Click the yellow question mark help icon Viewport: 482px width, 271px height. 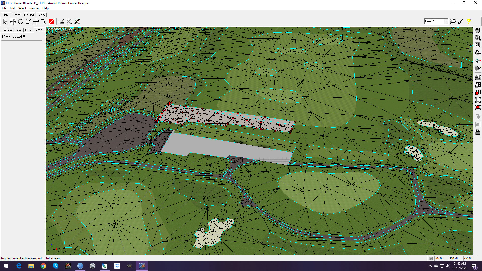(469, 21)
